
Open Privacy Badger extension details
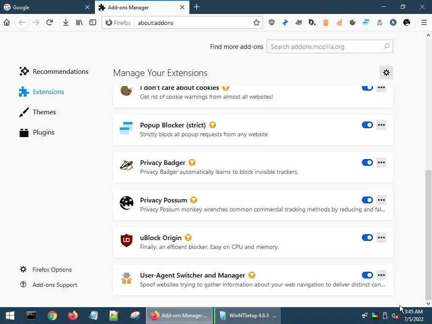(253, 167)
